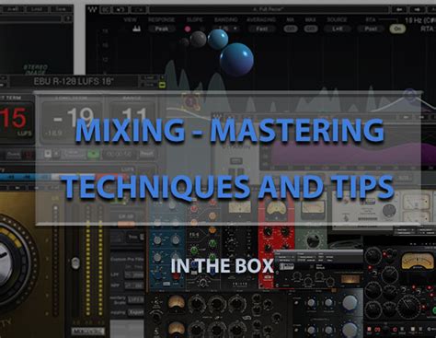Image resolution: width=436 pixels, height=338 pixels.
Task: Click the Waves logo in analyzer toolbar
Action: pos(92,9)
